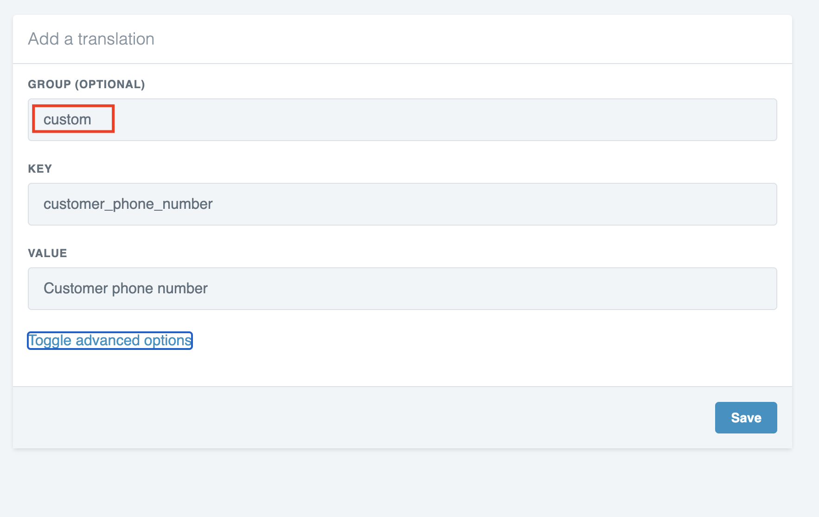Click the Save button
The image size is (819, 517).
tap(746, 418)
